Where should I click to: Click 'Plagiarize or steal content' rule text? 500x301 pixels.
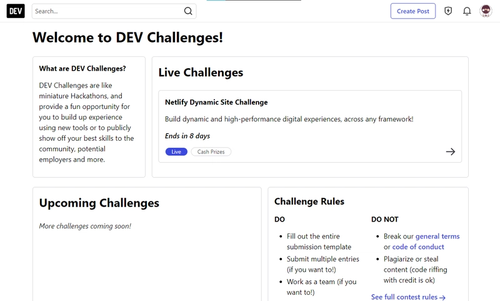tap(415, 270)
